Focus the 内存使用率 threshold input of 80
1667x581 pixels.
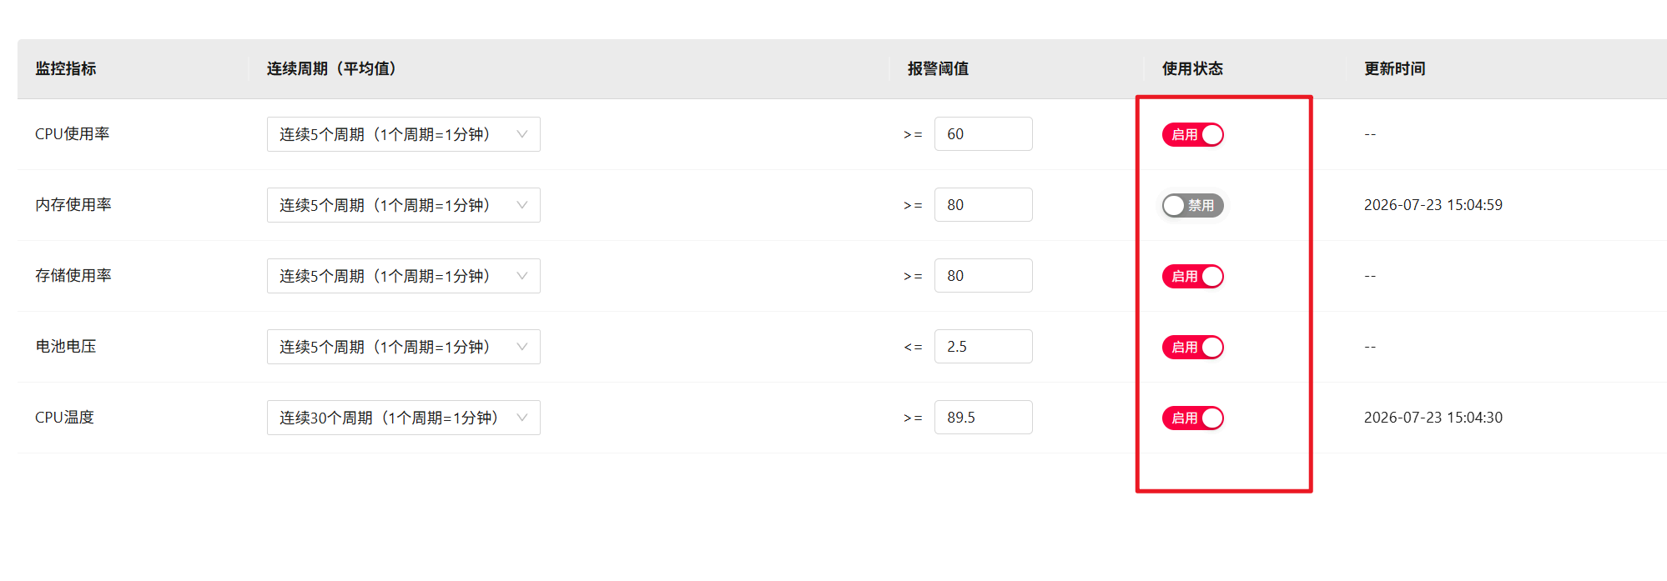(984, 205)
